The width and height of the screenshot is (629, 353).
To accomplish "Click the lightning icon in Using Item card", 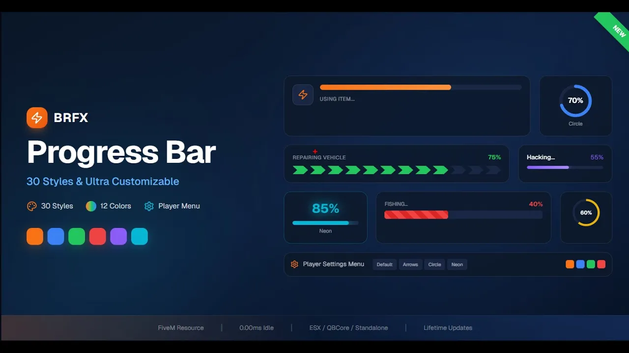I will click(x=303, y=95).
